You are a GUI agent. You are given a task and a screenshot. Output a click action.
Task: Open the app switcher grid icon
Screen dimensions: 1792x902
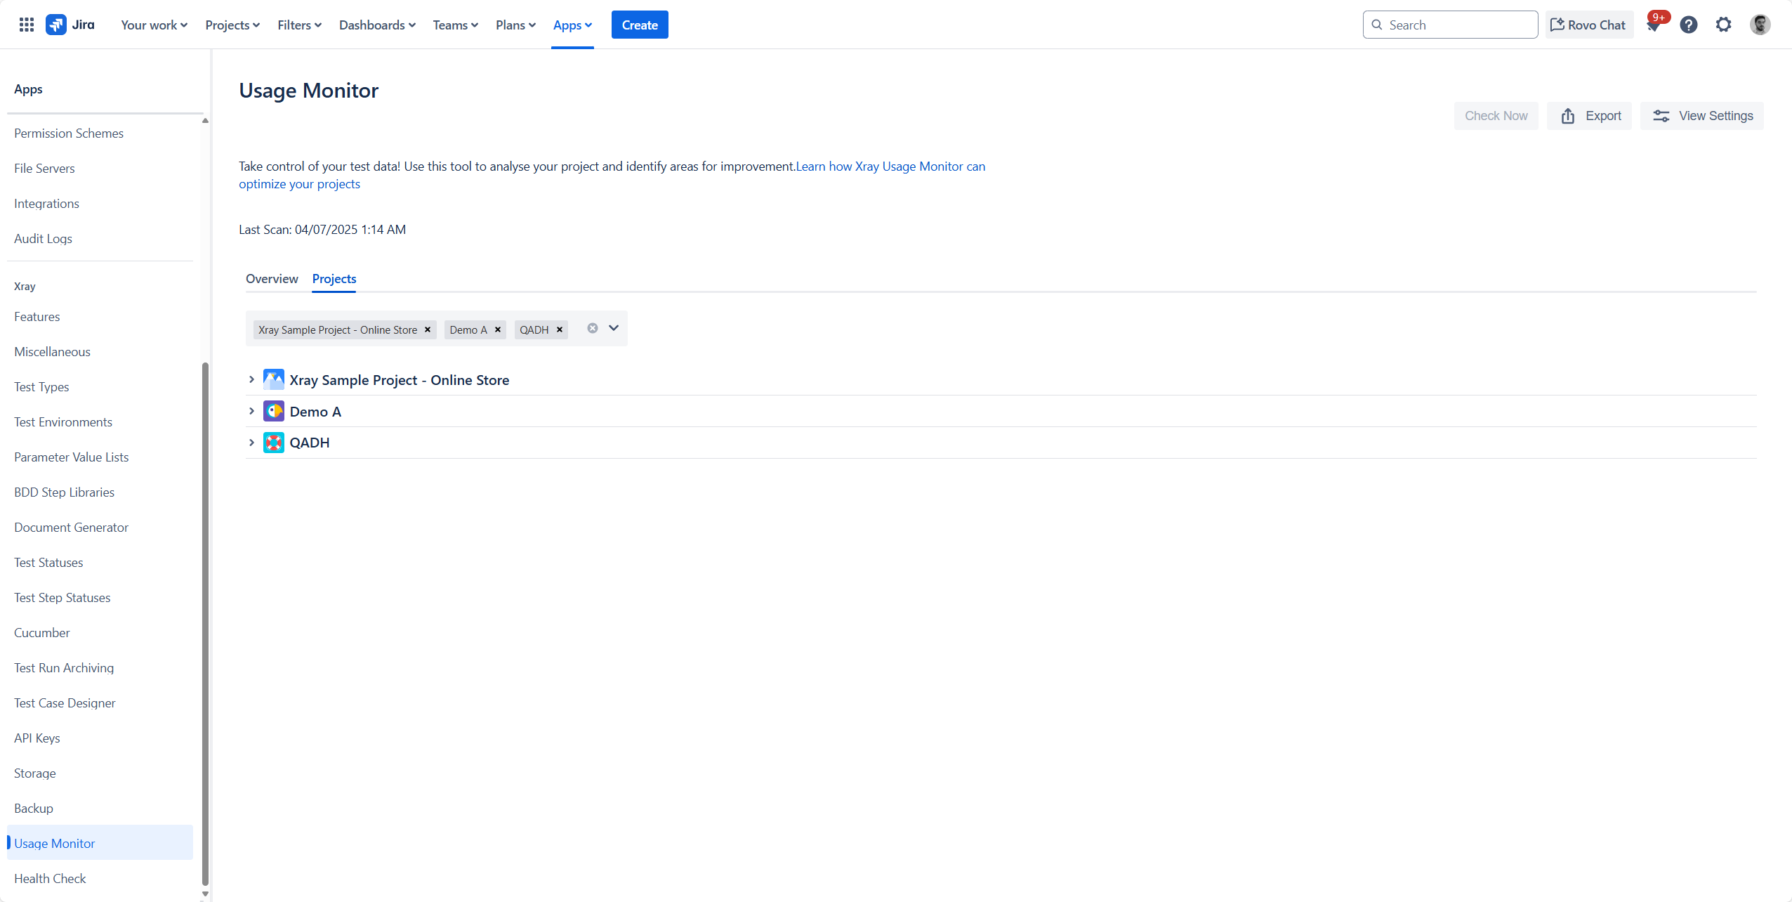click(27, 25)
